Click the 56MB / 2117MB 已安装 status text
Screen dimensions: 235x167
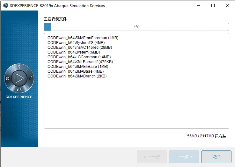click(207, 136)
